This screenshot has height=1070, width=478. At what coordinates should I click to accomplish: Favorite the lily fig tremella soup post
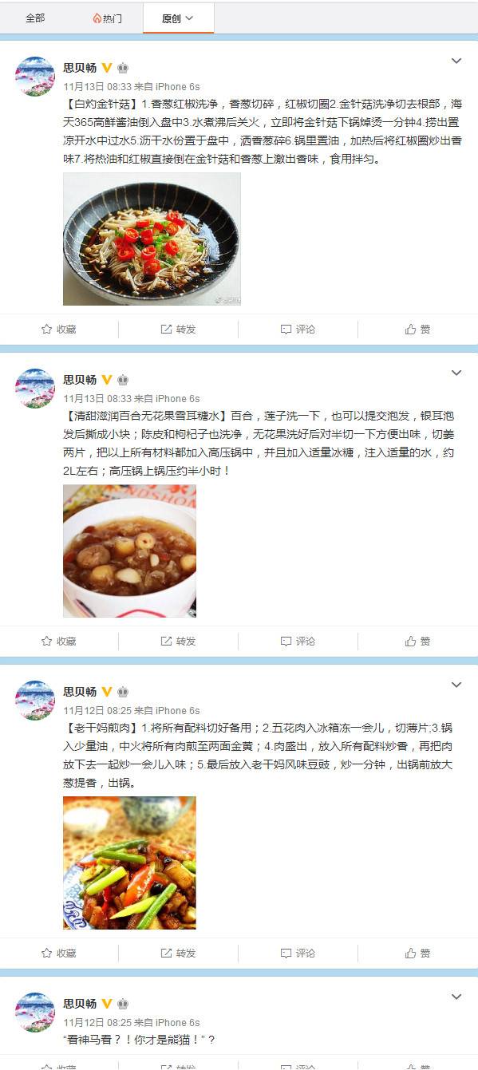pos(58,641)
